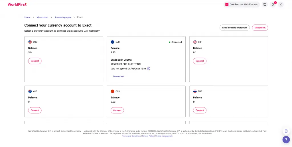Open the purple help question mark

point(286,140)
